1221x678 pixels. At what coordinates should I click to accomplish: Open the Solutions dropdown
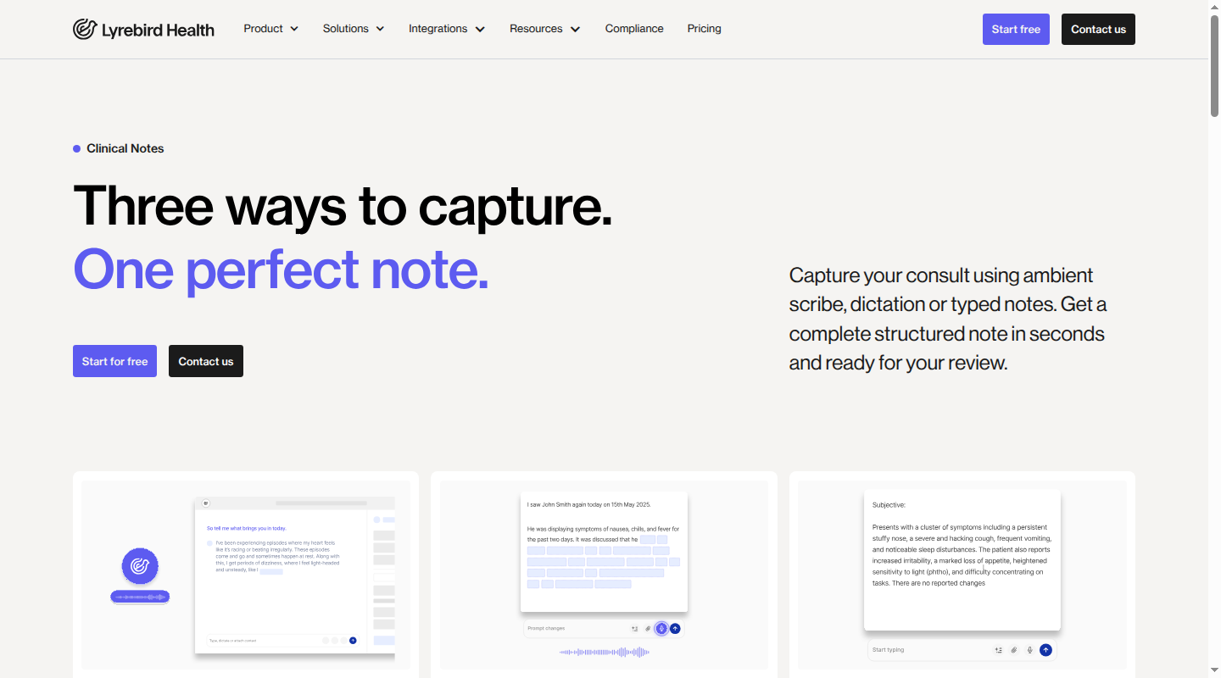(x=354, y=29)
